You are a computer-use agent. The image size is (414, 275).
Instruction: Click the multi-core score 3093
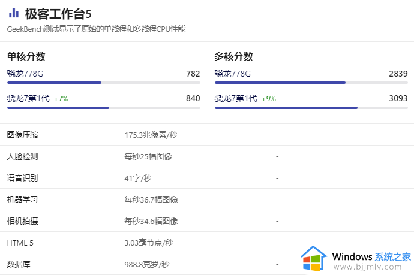pos(398,98)
